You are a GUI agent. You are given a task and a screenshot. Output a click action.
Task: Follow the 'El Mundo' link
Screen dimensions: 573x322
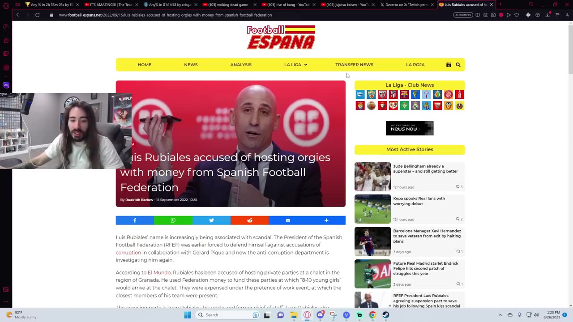[x=159, y=272]
